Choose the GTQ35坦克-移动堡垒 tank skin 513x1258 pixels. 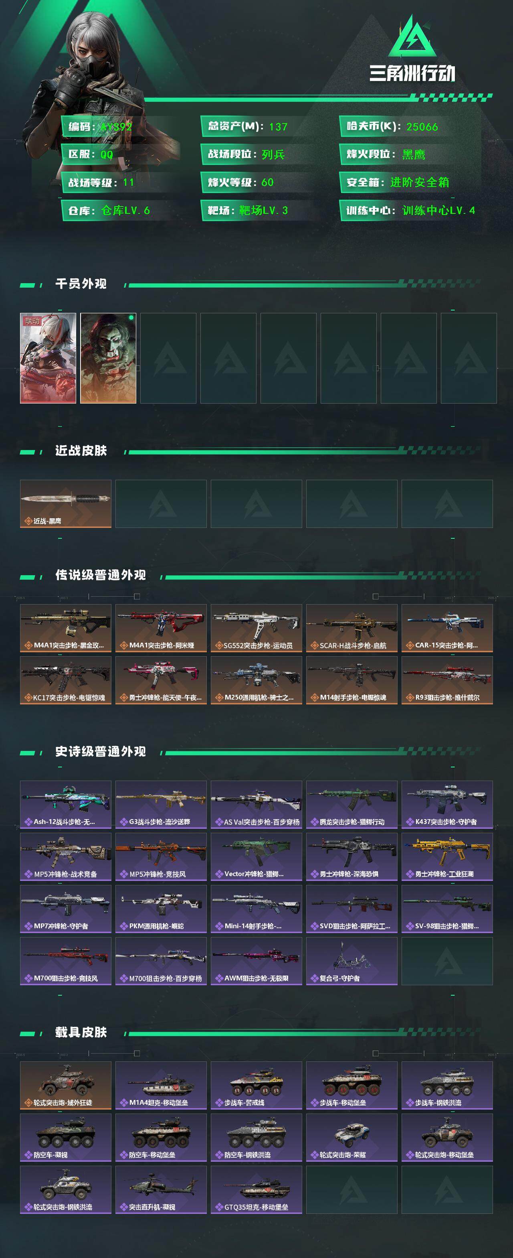tap(256, 1189)
